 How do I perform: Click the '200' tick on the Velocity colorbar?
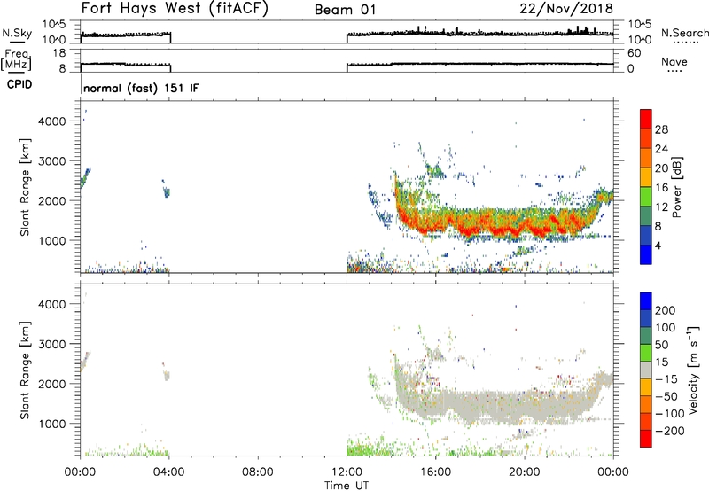666,310
